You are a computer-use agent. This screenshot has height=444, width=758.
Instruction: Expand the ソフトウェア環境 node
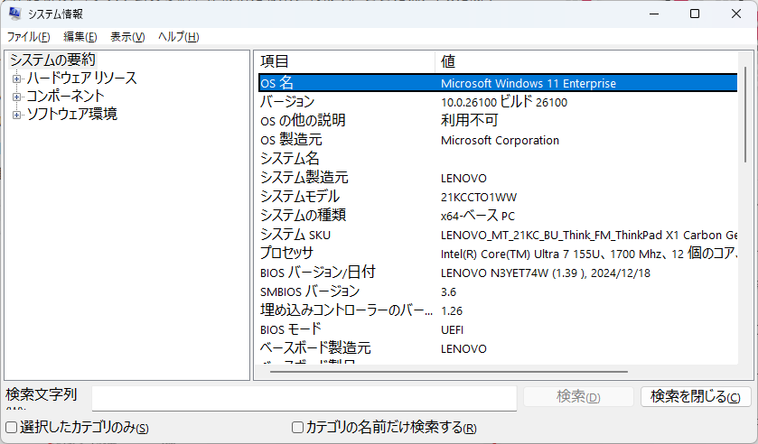point(17,115)
